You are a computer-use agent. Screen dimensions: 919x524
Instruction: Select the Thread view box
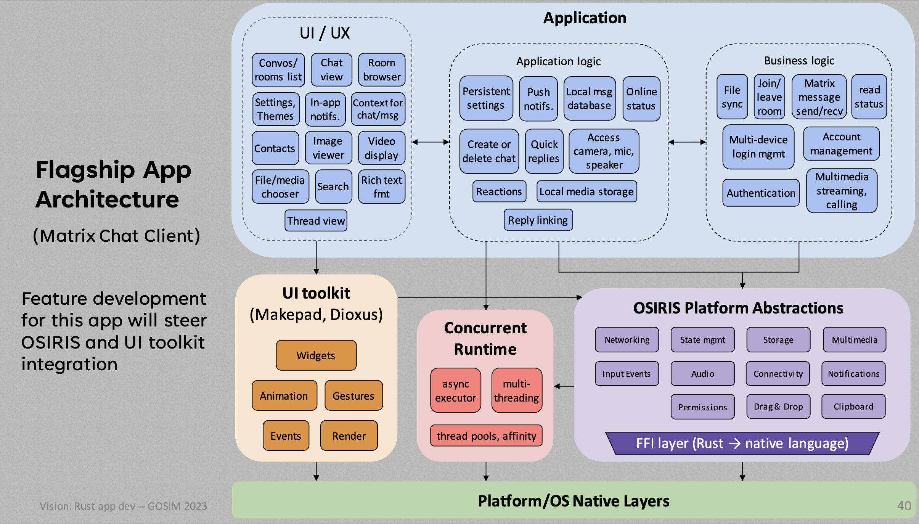pos(316,220)
